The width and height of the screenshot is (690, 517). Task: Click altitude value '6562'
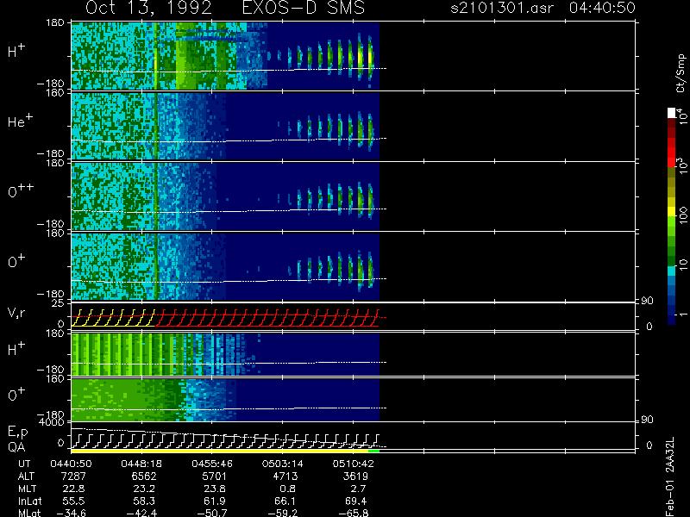(x=144, y=477)
